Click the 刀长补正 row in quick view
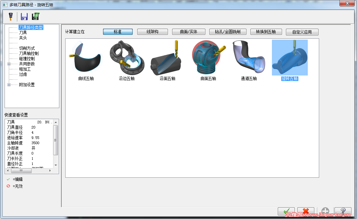 pyautogui.click(x=29, y=159)
